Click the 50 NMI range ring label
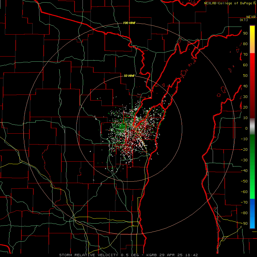 pyautogui.click(x=129, y=76)
